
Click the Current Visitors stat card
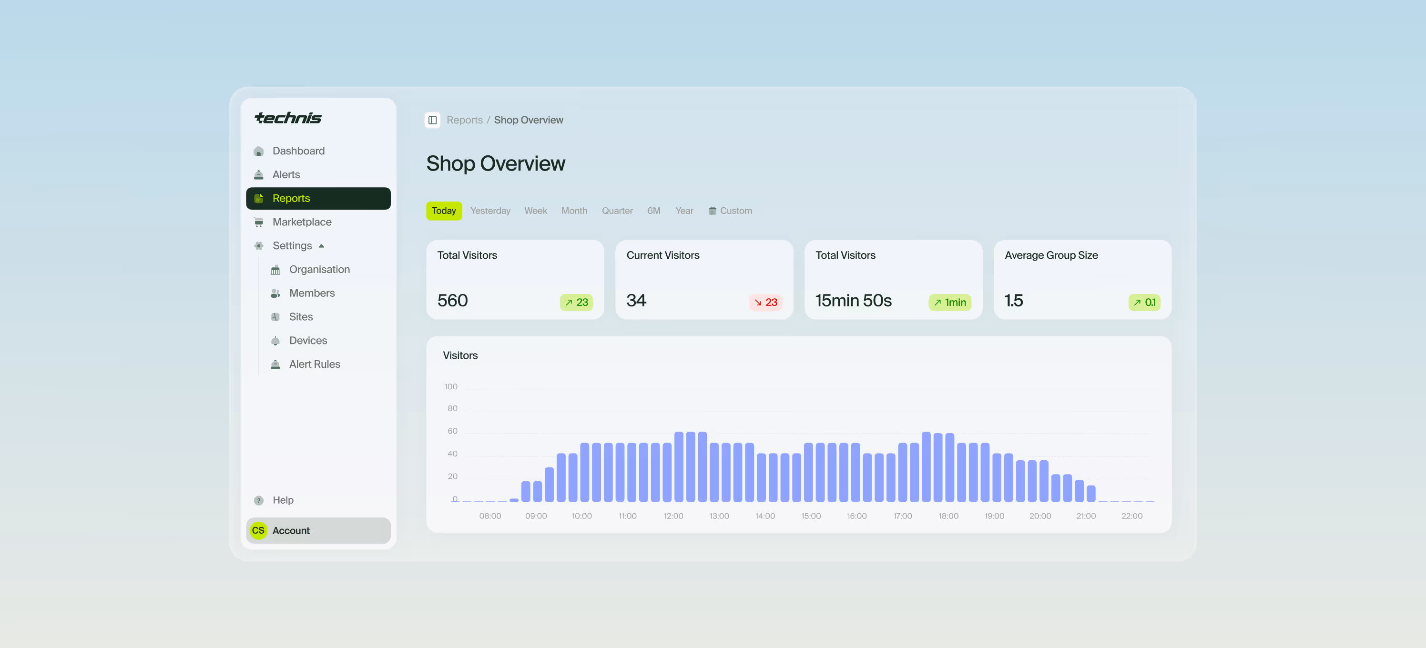(x=703, y=280)
